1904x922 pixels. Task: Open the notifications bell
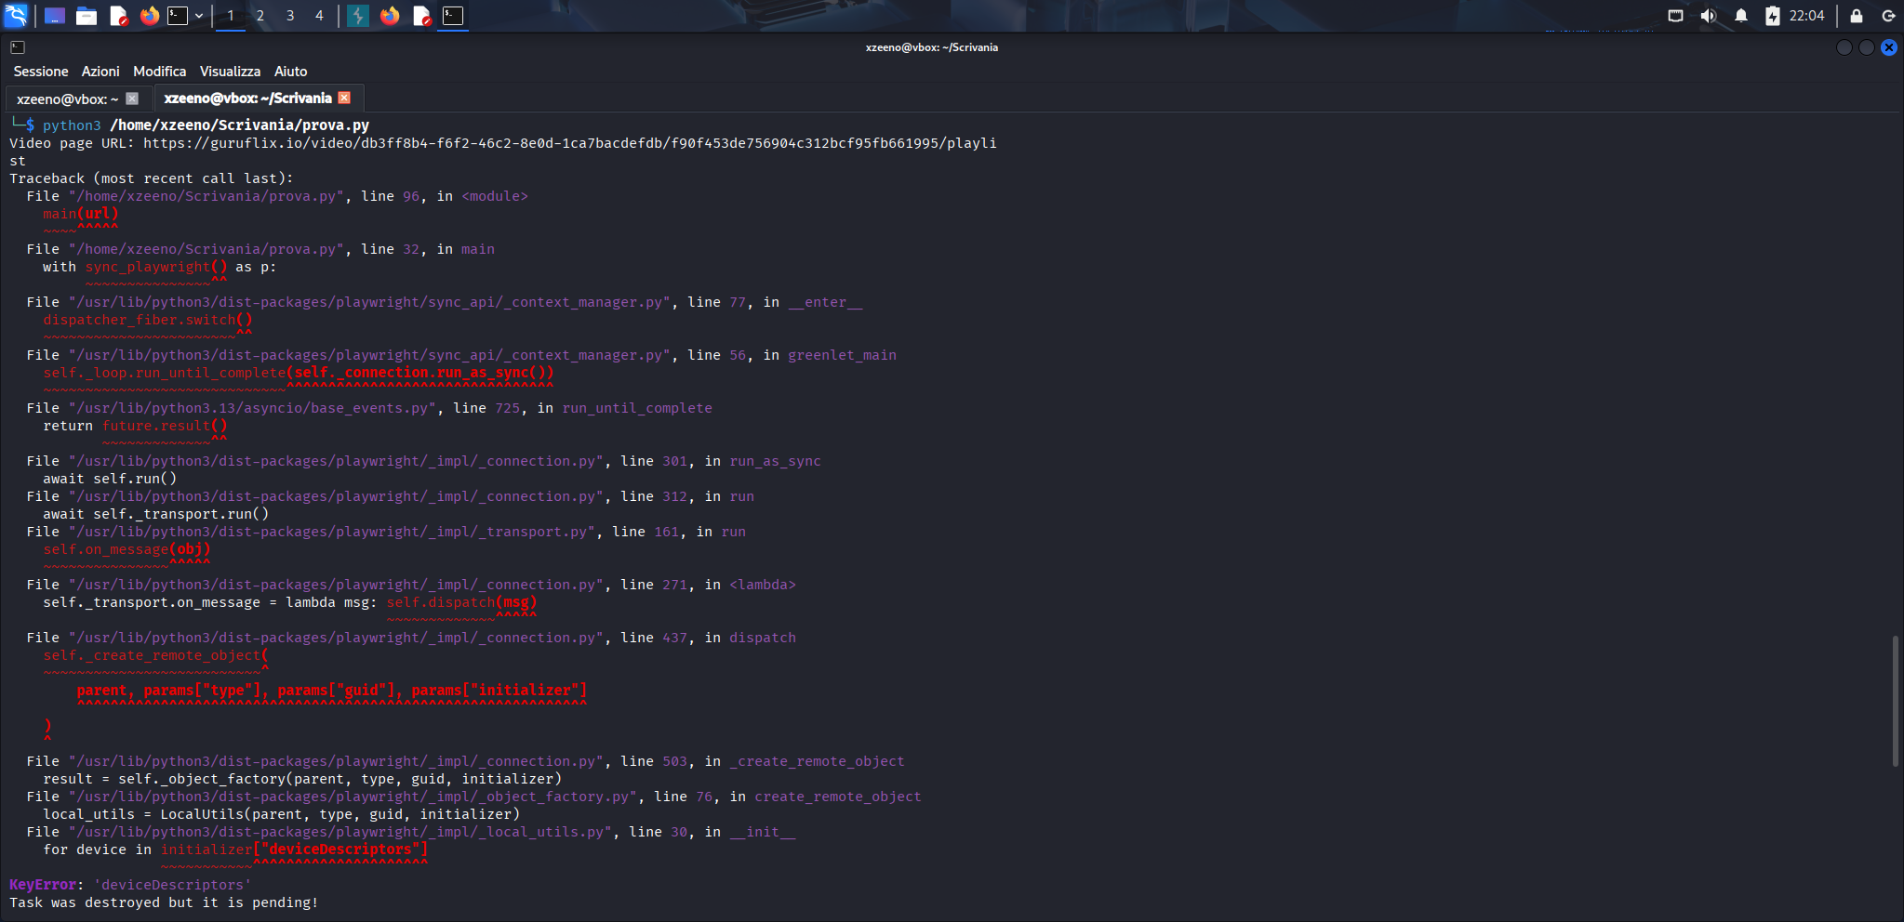[1741, 16]
